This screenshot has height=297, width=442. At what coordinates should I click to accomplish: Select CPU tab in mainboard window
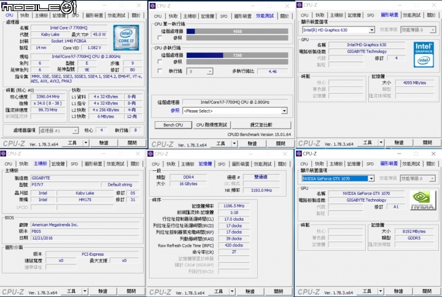(x=8, y=164)
